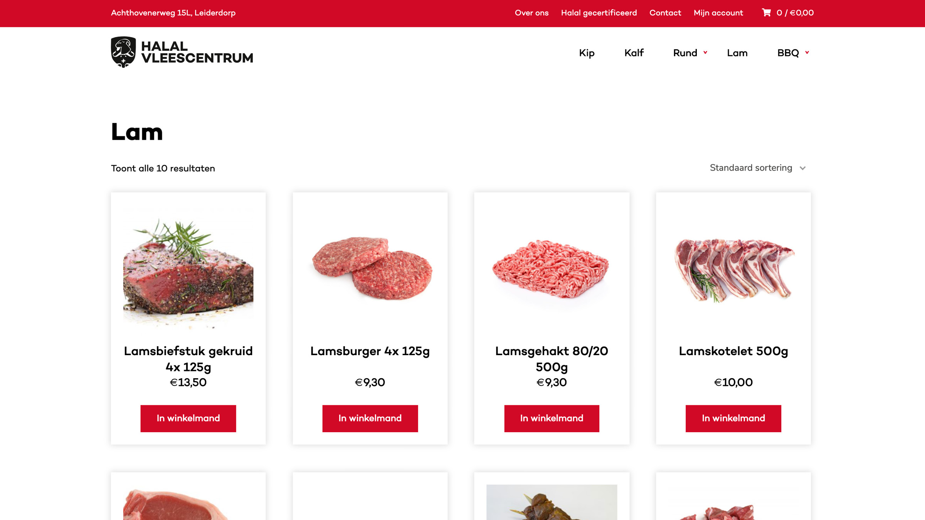The height and width of the screenshot is (520, 925).
Task: Add Lamskotelet 500g to winkelmand
Action: coord(733,418)
